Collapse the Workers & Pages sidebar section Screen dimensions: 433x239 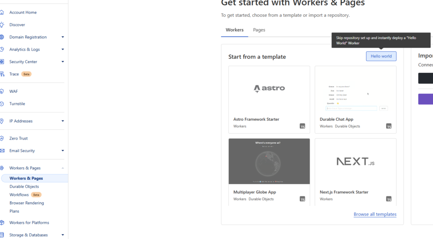[63, 168]
